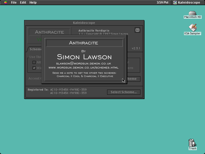Toggle the unchecked checkbox behind the splash
The image size is (205, 154).
coord(34,62)
